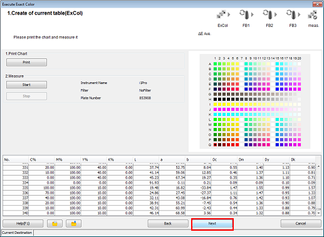
Task: Select the black Q1 patch in chart
Action: point(215,145)
